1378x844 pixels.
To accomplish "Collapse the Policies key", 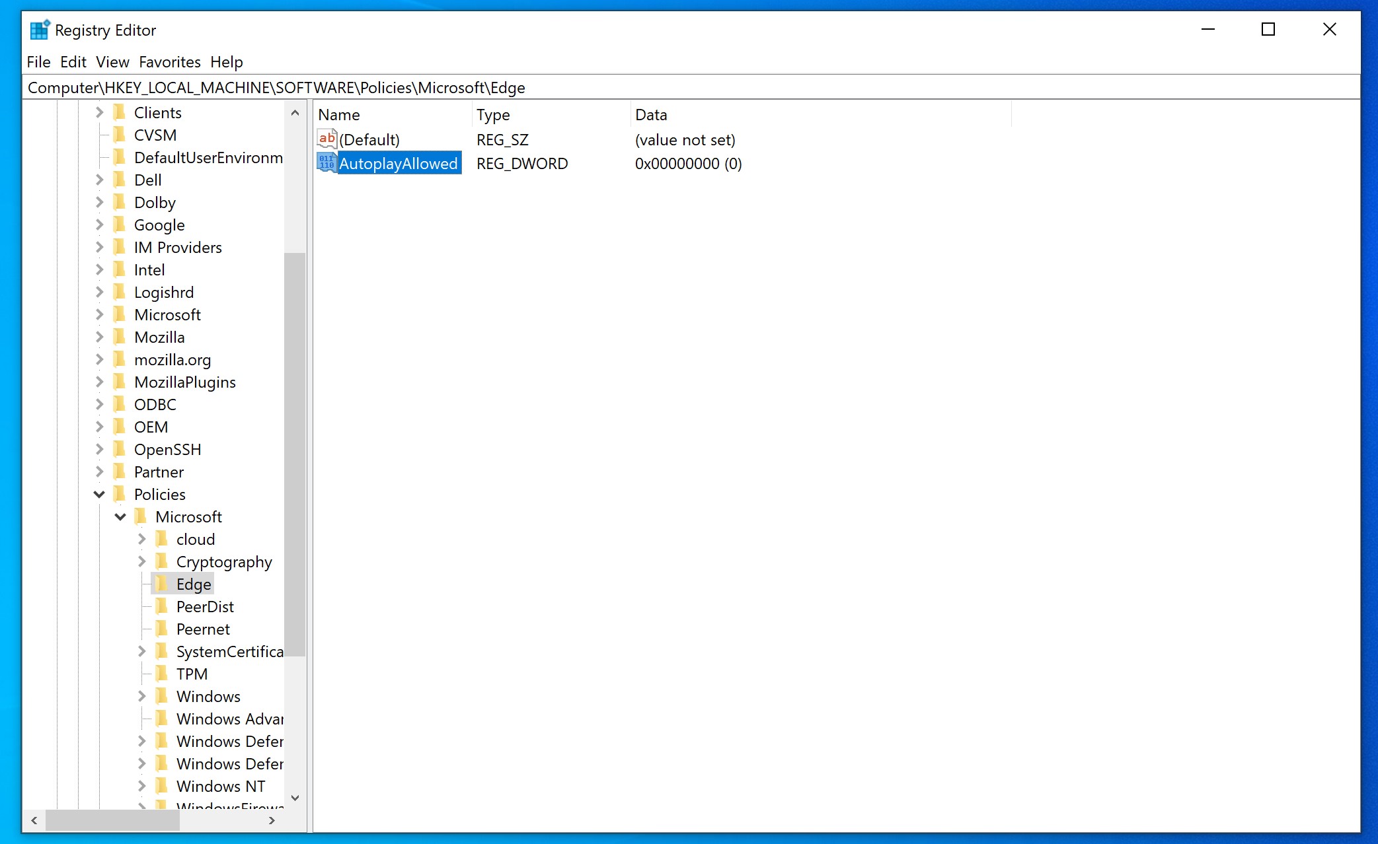I will pyautogui.click(x=99, y=494).
